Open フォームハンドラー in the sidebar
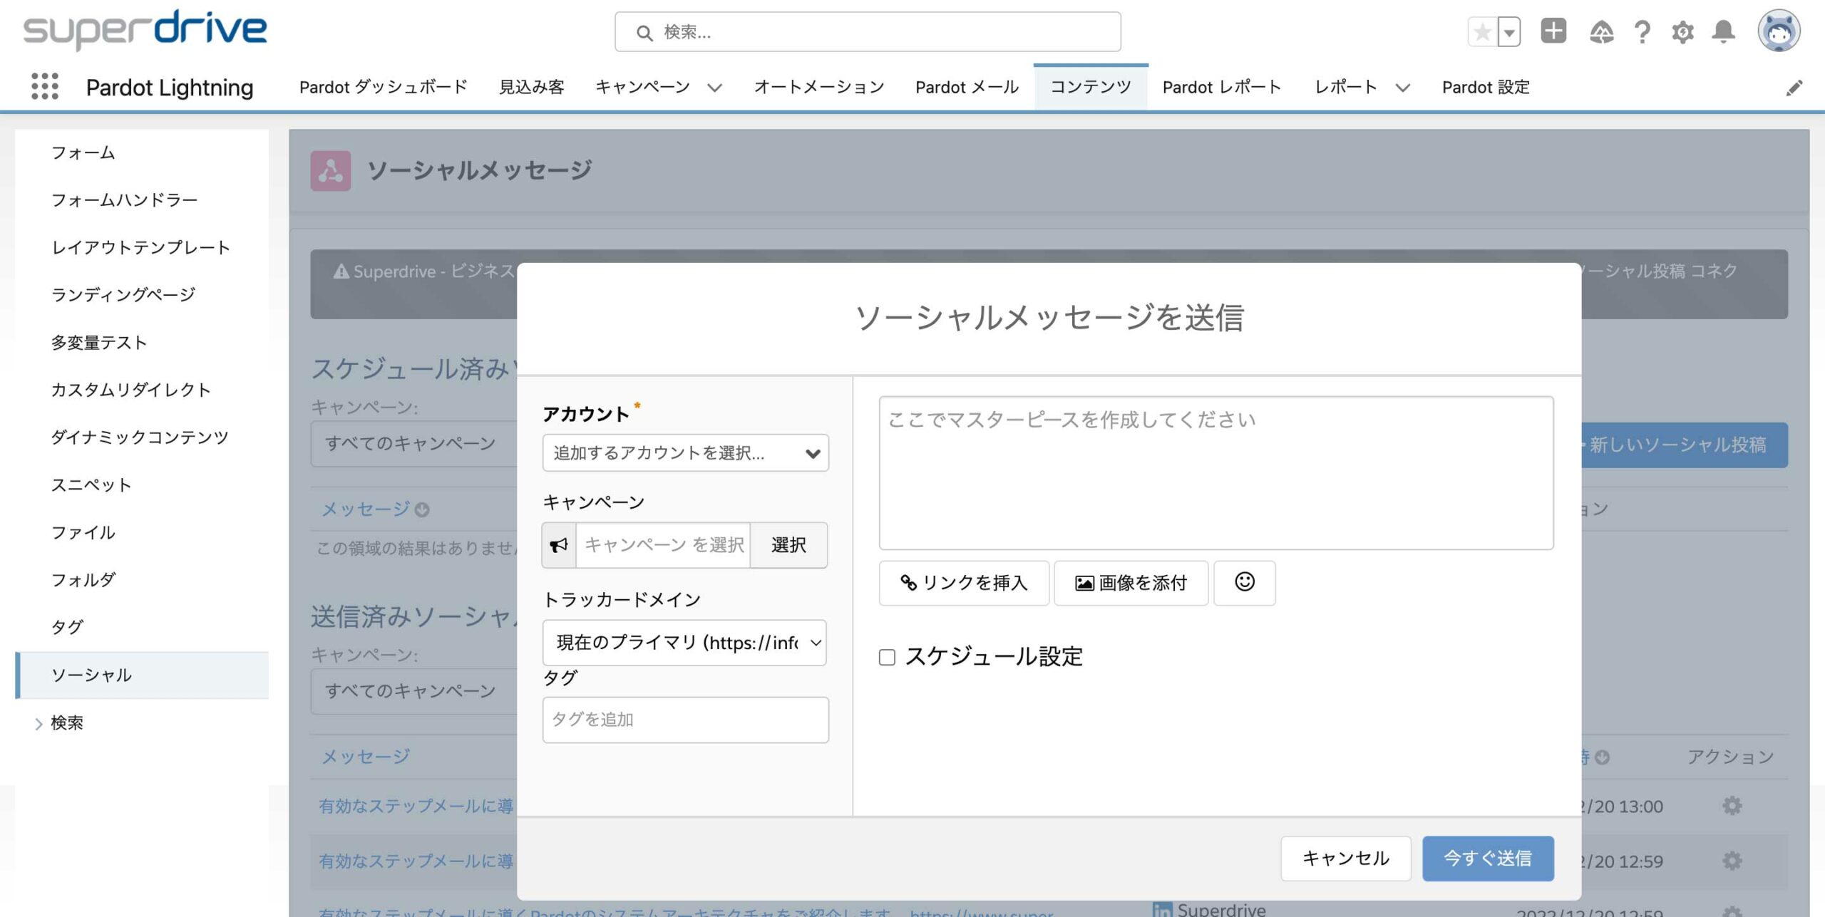This screenshot has width=1825, height=917. point(124,200)
